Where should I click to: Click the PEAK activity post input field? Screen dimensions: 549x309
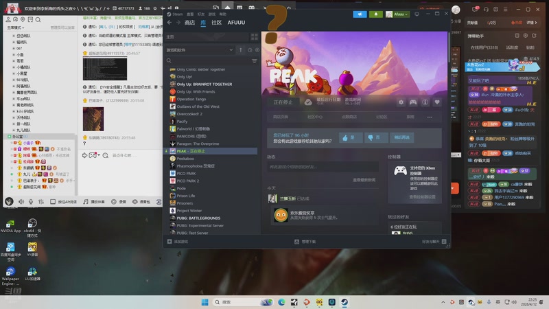tap(323, 167)
